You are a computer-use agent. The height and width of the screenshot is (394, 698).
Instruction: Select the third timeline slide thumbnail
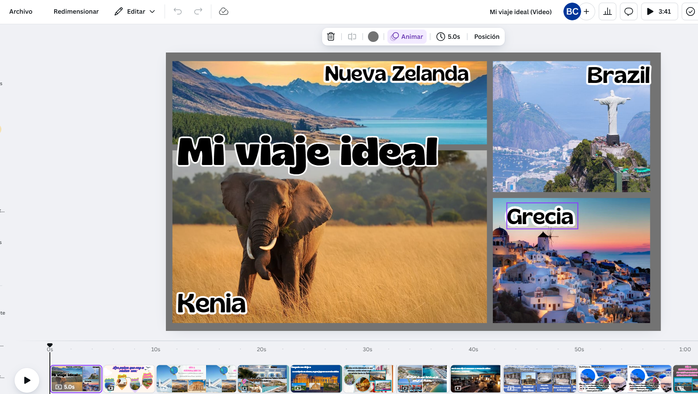196,379
